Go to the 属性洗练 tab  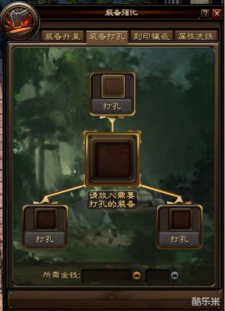(x=196, y=36)
